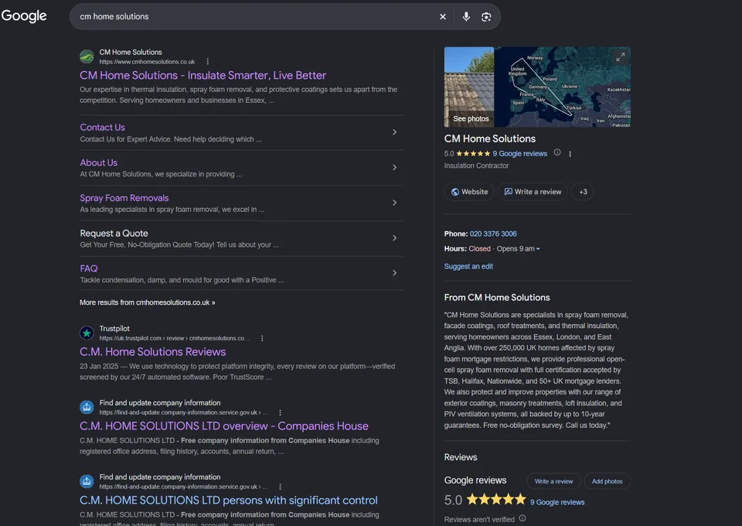Expand the Request a Quote chevron
The image size is (742, 526).
coord(394,237)
